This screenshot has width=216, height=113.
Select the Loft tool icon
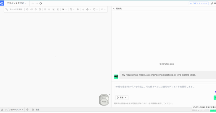[x=36, y=9]
